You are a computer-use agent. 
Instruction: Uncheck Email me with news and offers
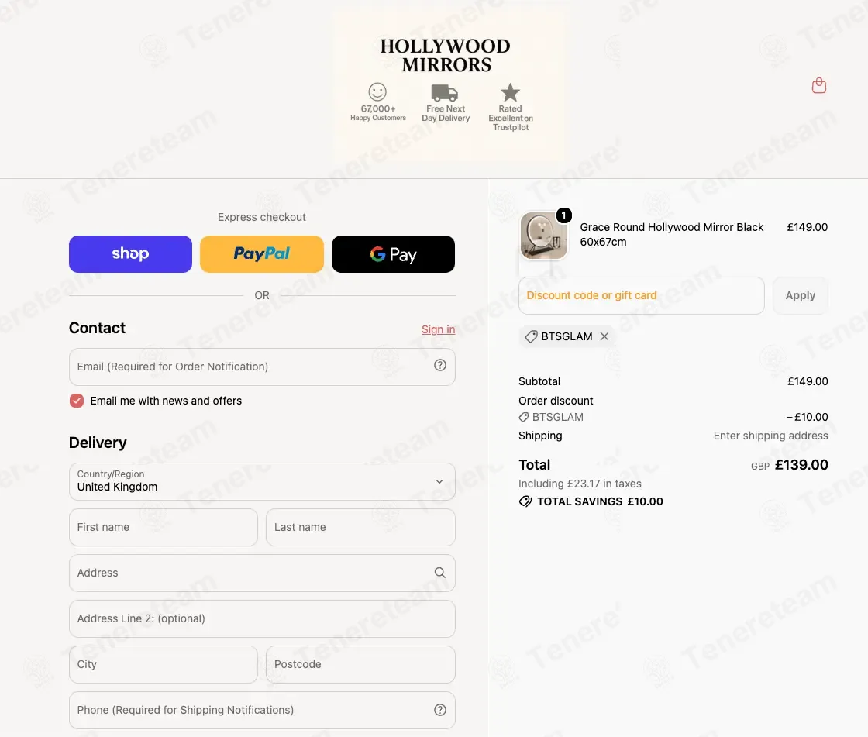pyautogui.click(x=77, y=401)
